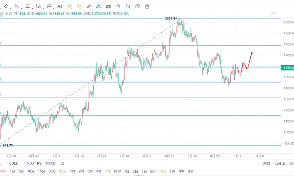
Task: Select the ruler measuring tool
Action: coord(89,6)
